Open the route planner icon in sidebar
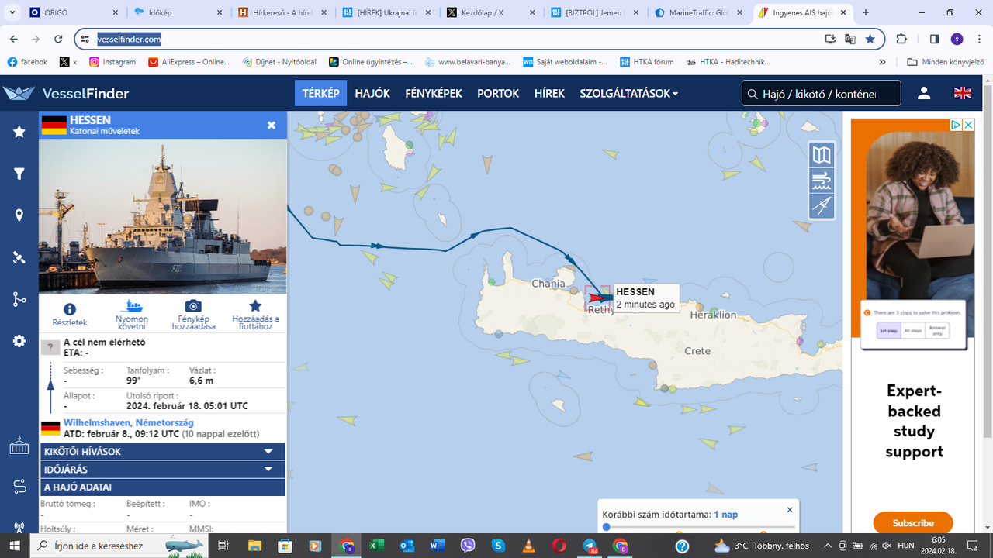The height and width of the screenshot is (558, 993). (x=19, y=487)
